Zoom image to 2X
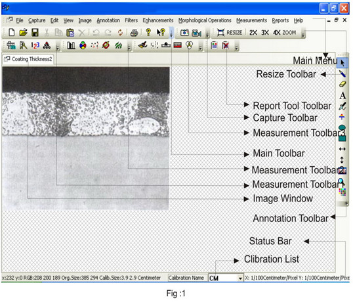 [253, 33]
